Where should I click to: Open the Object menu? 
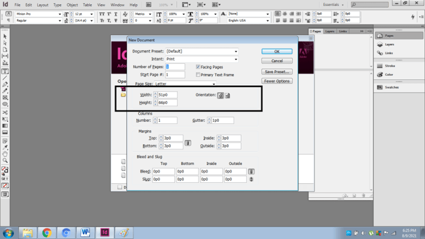[72, 5]
